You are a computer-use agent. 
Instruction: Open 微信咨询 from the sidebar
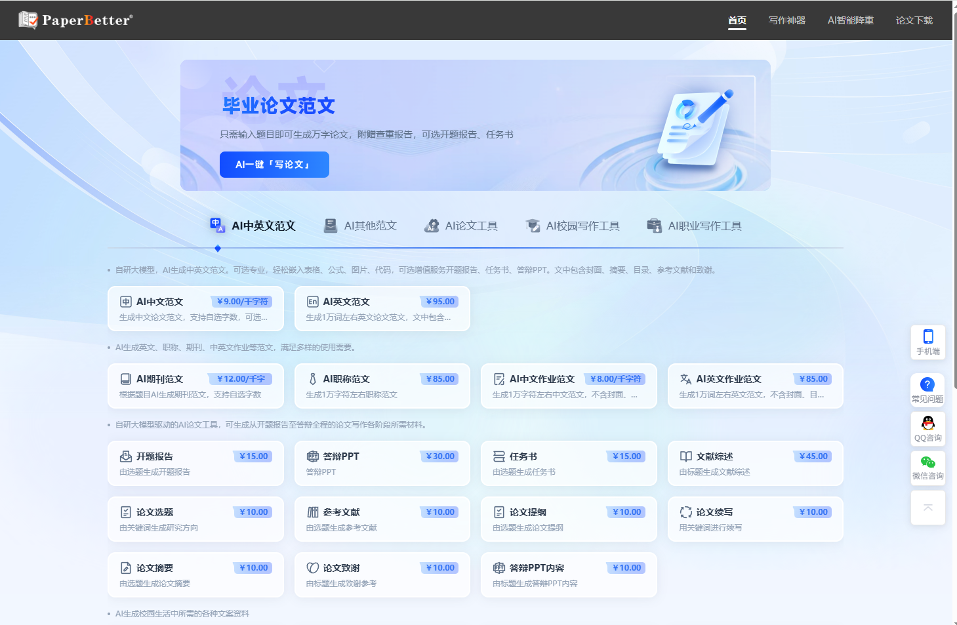928,468
